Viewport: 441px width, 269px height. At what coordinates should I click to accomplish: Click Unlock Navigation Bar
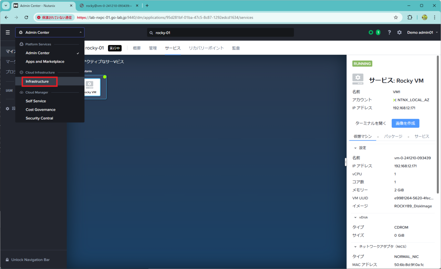pyautogui.click(x=31, y=259)
